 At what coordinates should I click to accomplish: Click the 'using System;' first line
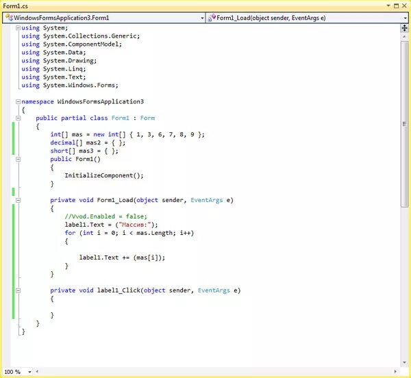pyautogui.click(x=45, y=28)
